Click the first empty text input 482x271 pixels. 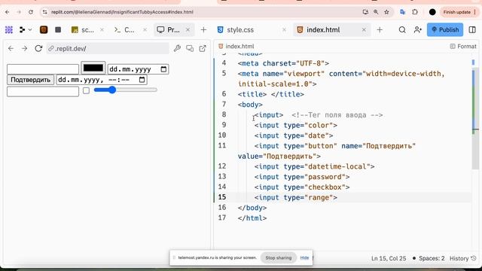point(43,69)
